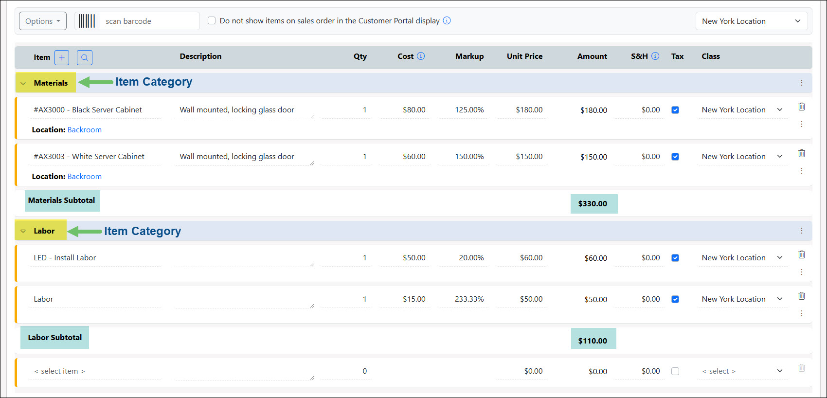Open more options for Materials category

[x=802, y=83]
